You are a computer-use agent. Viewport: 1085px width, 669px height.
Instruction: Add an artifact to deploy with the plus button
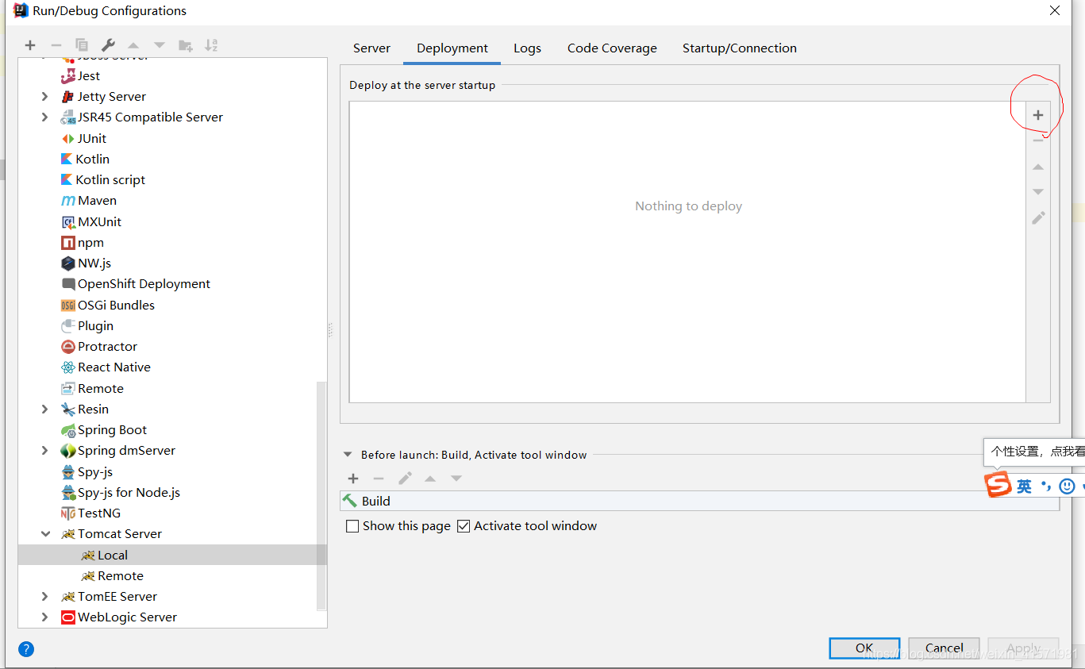(x=1038, y=115)
